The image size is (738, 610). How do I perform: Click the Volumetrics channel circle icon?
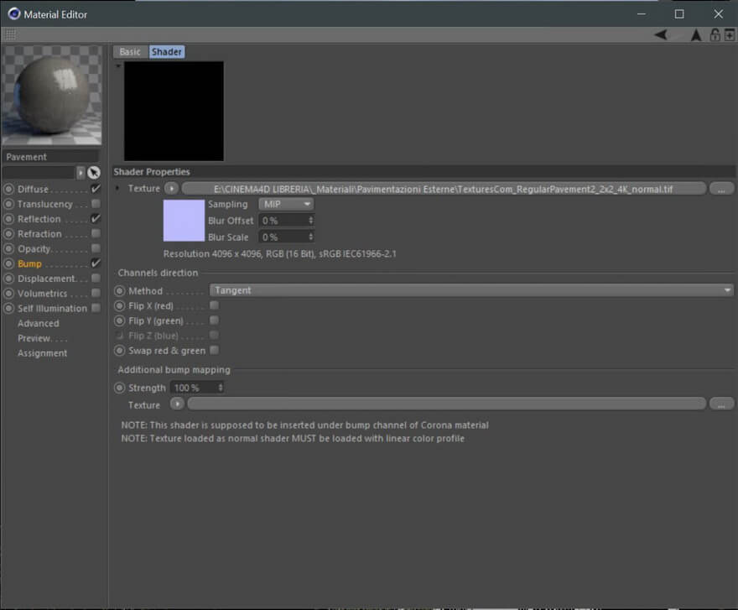click(x=8, y=294)
